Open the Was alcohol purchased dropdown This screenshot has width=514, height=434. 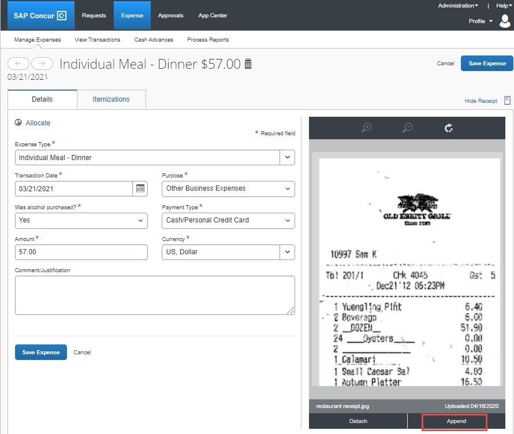point(81,220)
